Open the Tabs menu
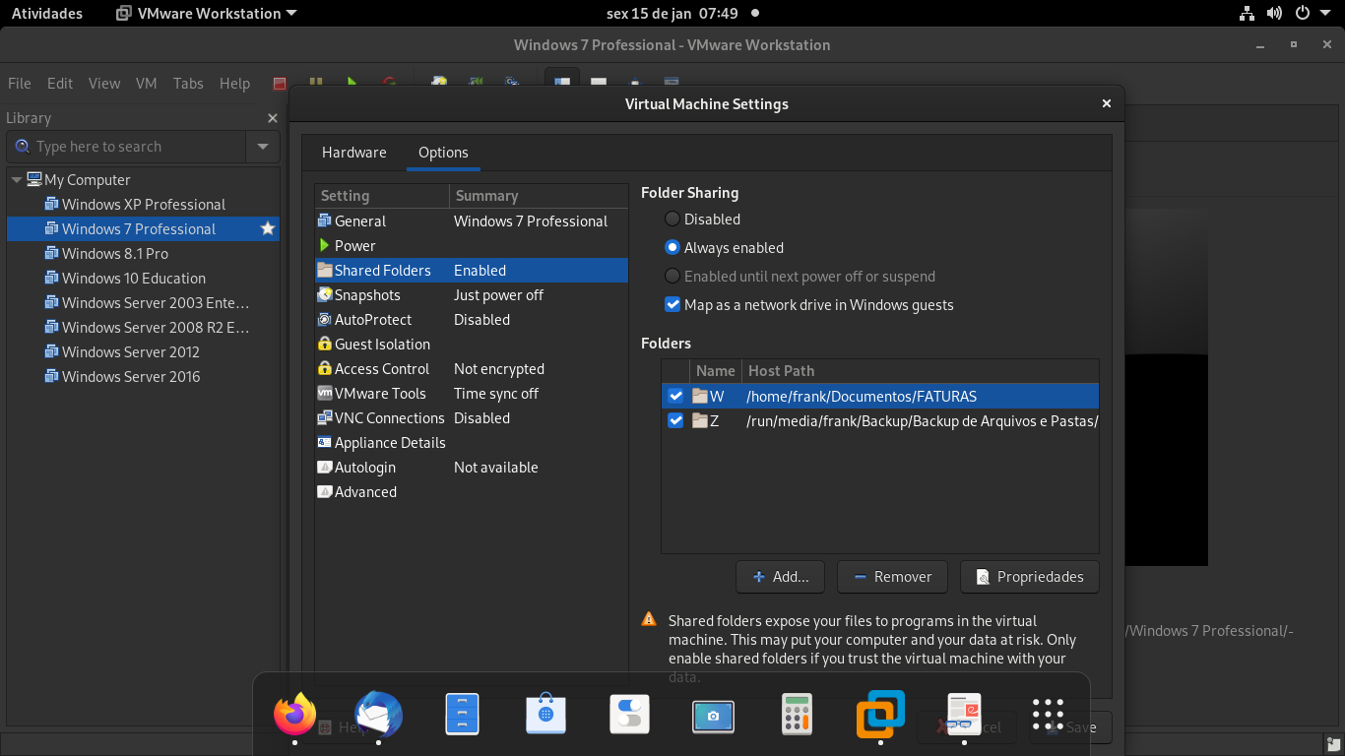This screenshot has height=756, width=1345. pyautogui.click(x=188, y=84)
